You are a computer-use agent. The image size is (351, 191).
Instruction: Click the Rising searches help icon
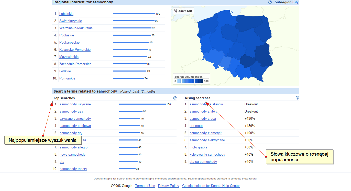(x=297, y=98)
